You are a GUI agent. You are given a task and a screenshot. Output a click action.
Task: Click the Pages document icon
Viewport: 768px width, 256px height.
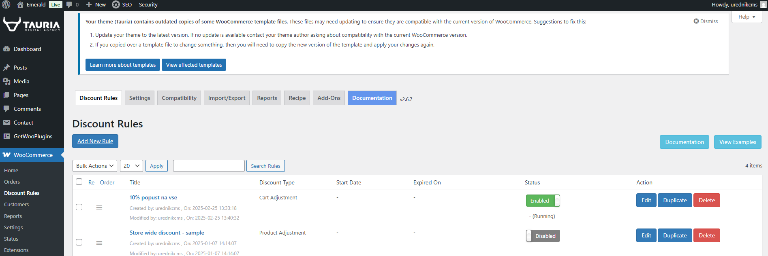coord(6,95)
